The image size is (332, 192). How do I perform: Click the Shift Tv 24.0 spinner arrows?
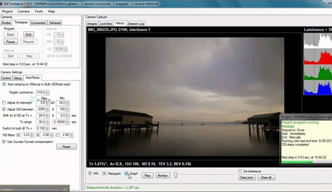pos(47,116)
